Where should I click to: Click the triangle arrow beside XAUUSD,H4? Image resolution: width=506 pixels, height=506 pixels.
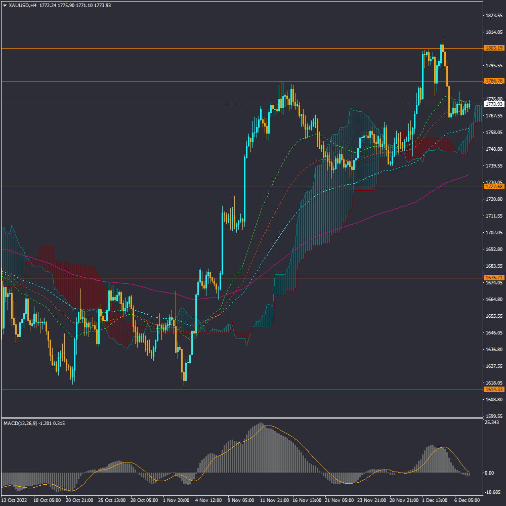(x=5, y=5)
